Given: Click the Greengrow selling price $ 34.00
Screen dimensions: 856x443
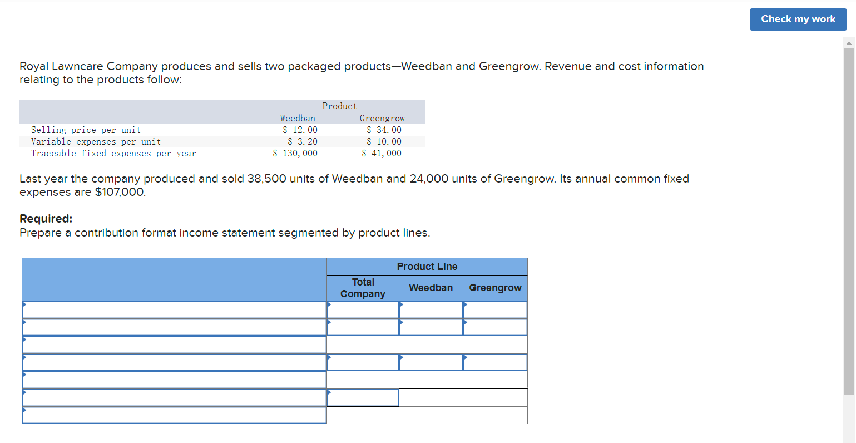Looking at the screenshot, I should coord(384,130).
